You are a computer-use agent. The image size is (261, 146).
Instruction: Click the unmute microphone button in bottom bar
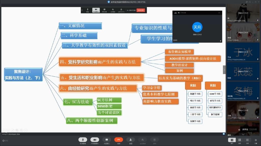(82, 140)
